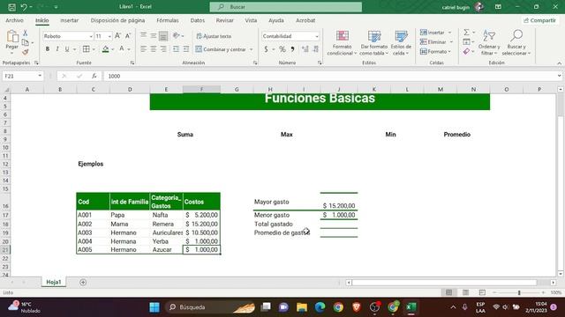Open Dar formato como tabla dropdown
This screenshot has height=317, width=565.
point(374,43)
